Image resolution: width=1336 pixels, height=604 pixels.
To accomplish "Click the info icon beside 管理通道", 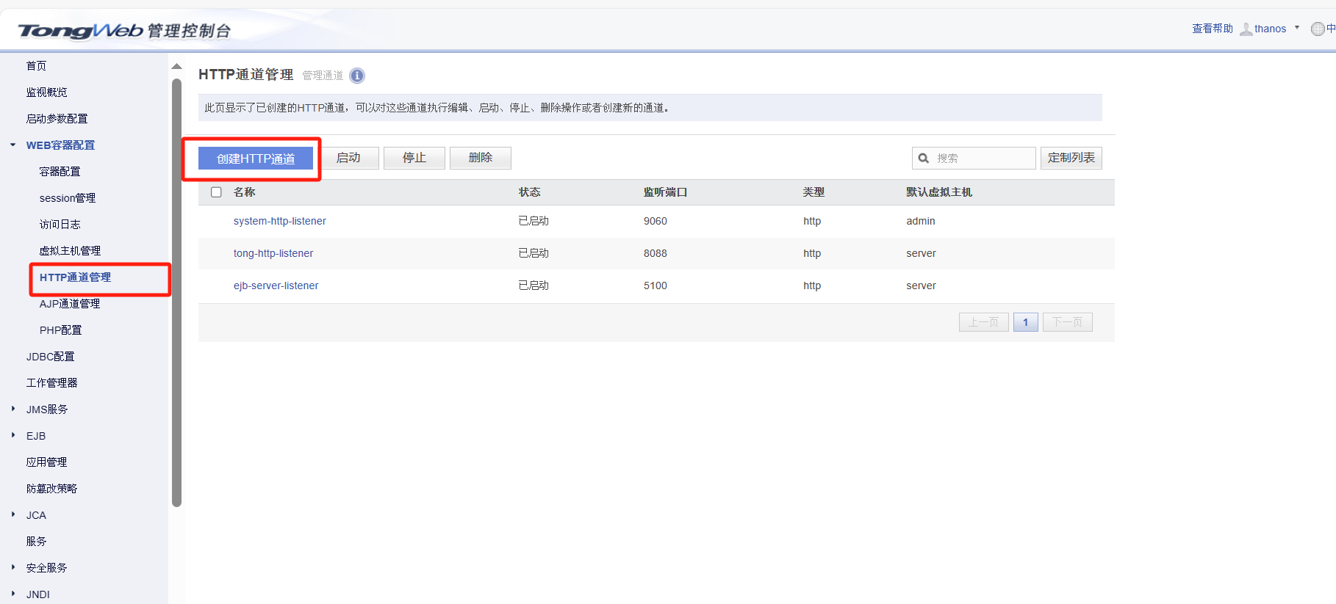I will [357, 76].
